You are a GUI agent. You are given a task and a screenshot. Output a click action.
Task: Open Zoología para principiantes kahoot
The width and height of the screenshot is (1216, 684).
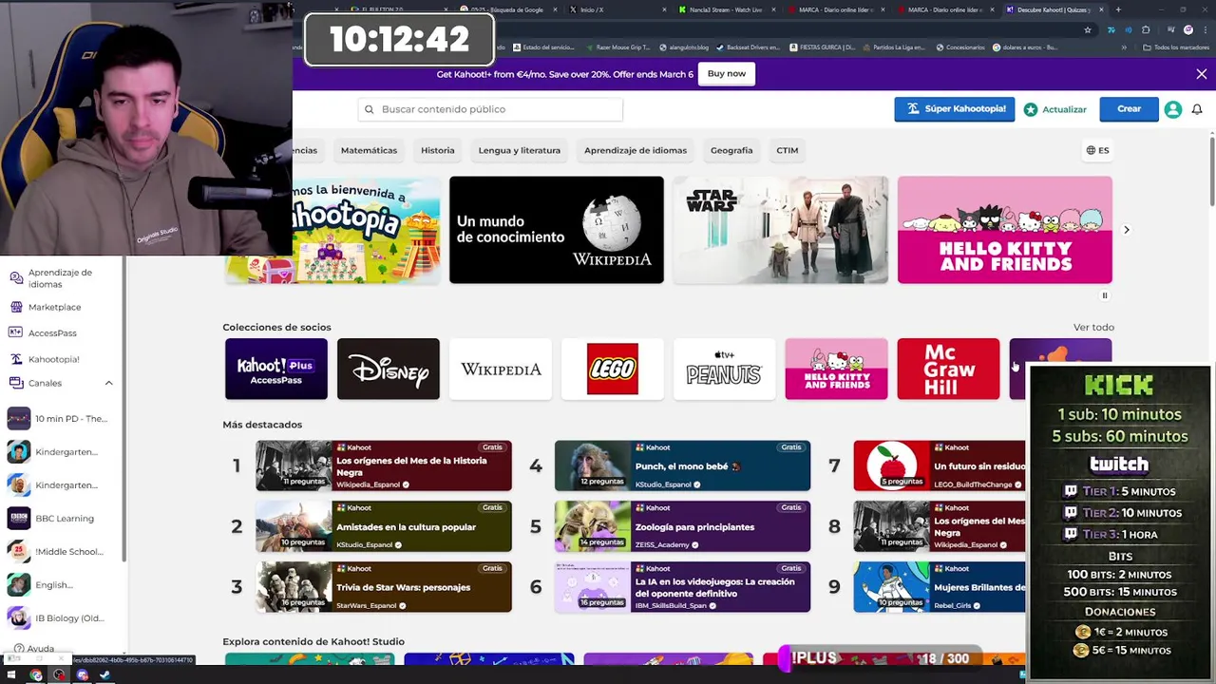point(683,527)
